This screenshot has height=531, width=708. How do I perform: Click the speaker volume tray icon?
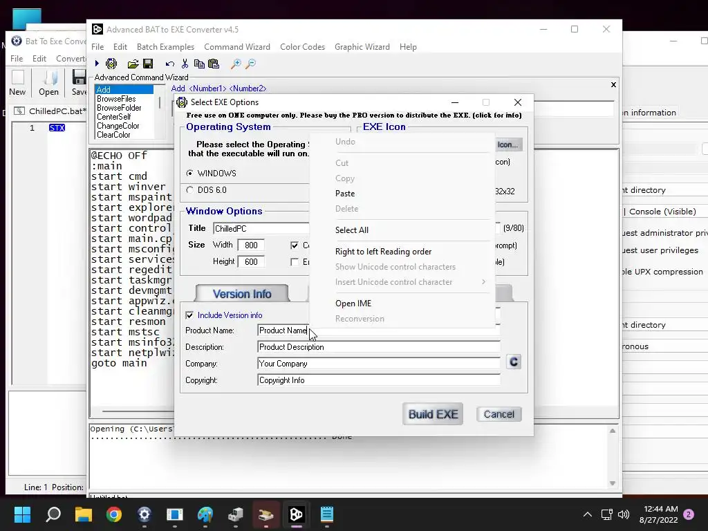point(624,514)
